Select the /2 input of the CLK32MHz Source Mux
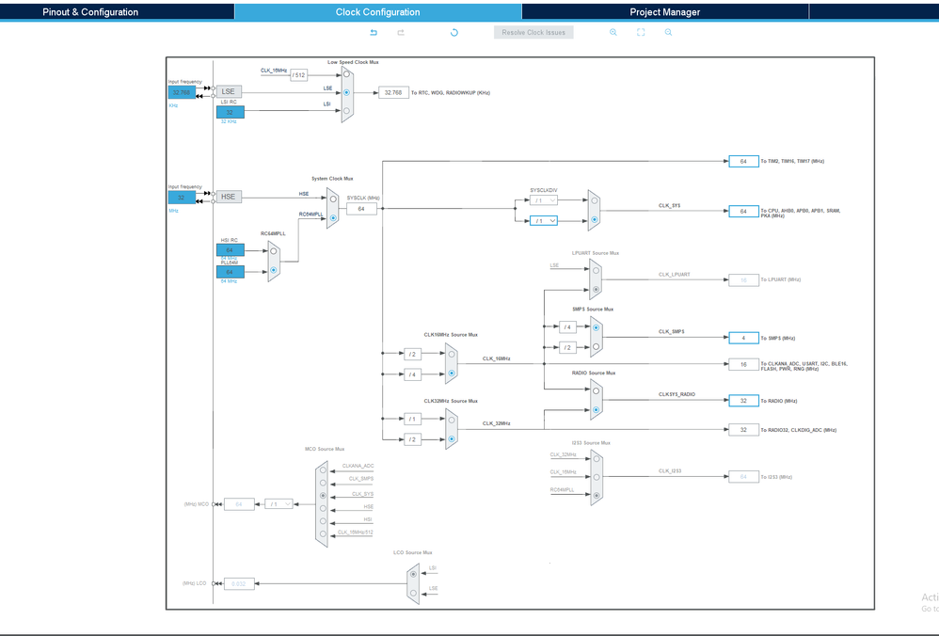 click(x=452, y=439)
